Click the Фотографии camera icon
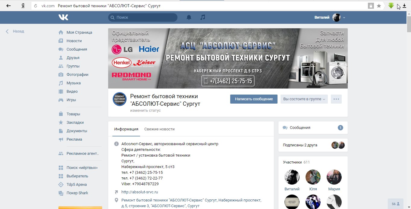411x209 pixels. 61,75
